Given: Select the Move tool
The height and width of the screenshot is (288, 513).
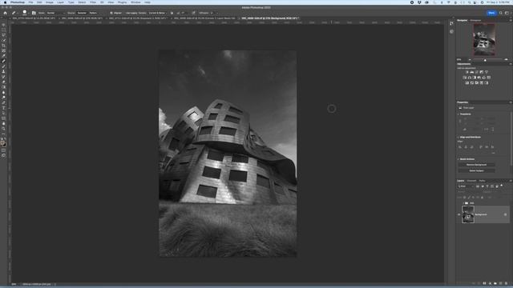Looking at the screenshot, I should (3, 25).
